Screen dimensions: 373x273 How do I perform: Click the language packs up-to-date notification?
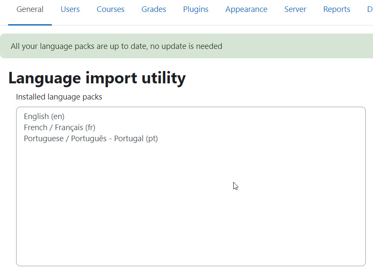[x=116, y=46]
